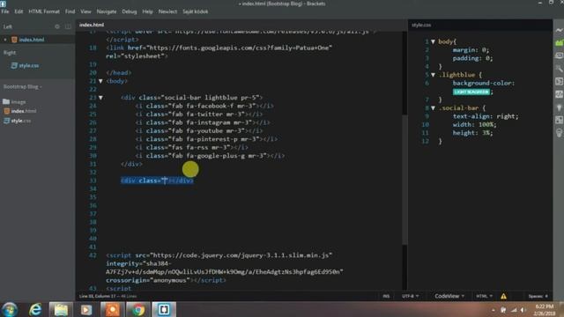Select the wrench tool icon in right toolbar
Image resolution: width=564 pixels, height=317 pixels.
(x=559, y=69)
